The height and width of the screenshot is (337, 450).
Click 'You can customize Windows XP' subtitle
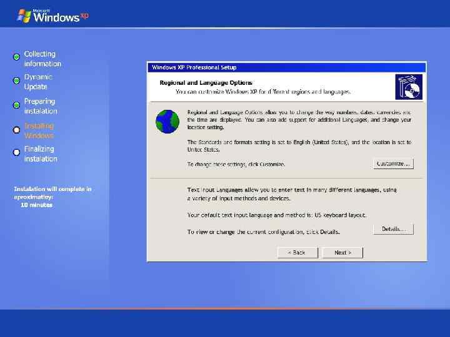[263, 92]
